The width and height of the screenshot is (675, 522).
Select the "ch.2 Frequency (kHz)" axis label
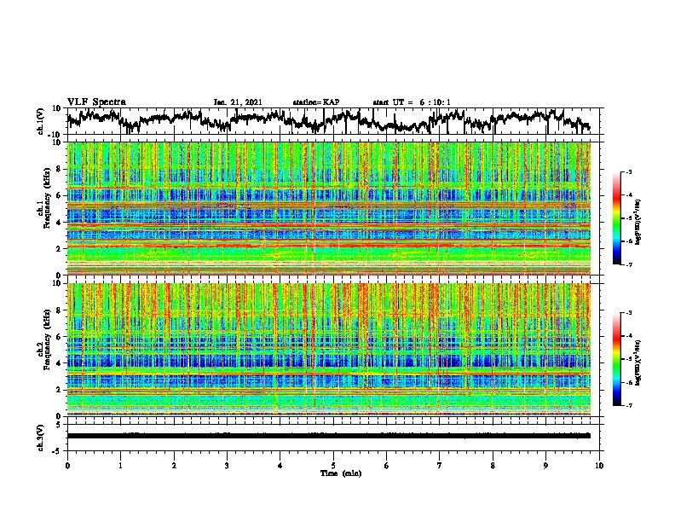[x=43, y=340]
